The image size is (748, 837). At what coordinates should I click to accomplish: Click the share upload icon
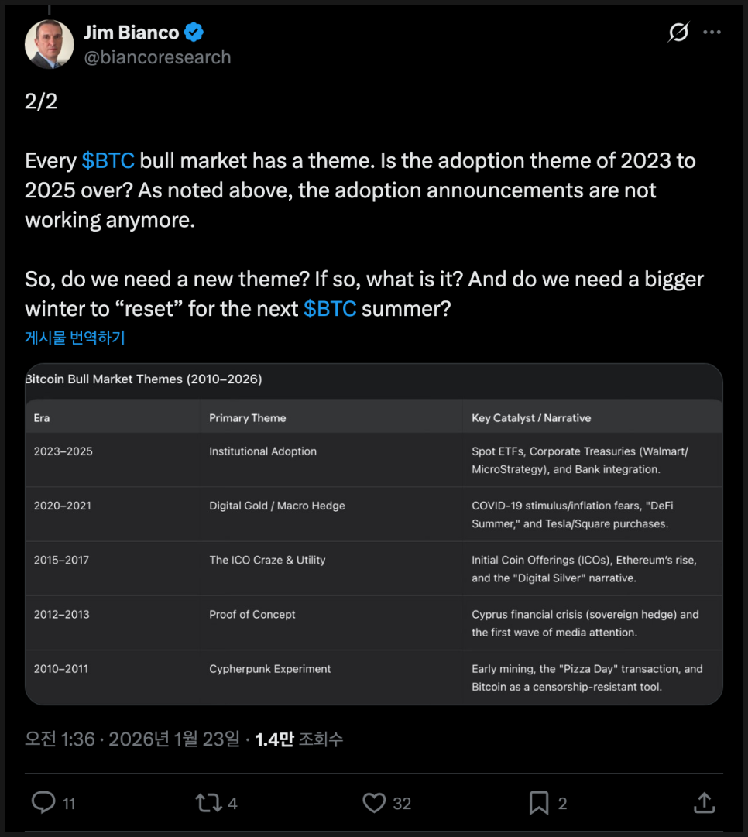(x=704, y=802)
